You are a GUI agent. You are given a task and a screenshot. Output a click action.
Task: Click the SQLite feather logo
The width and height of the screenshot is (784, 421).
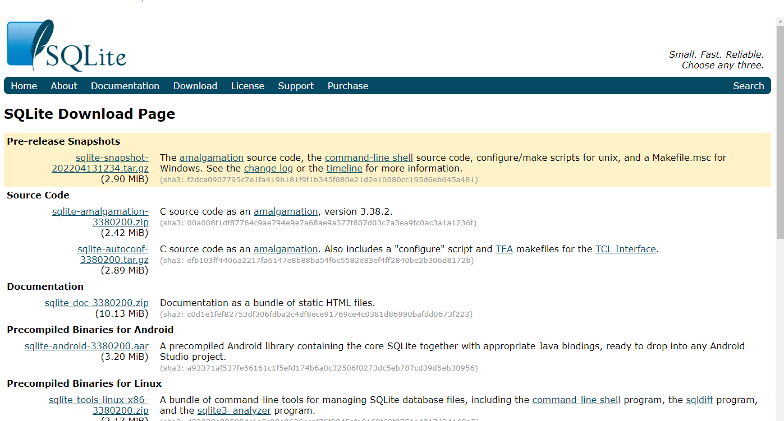(67, 45)
